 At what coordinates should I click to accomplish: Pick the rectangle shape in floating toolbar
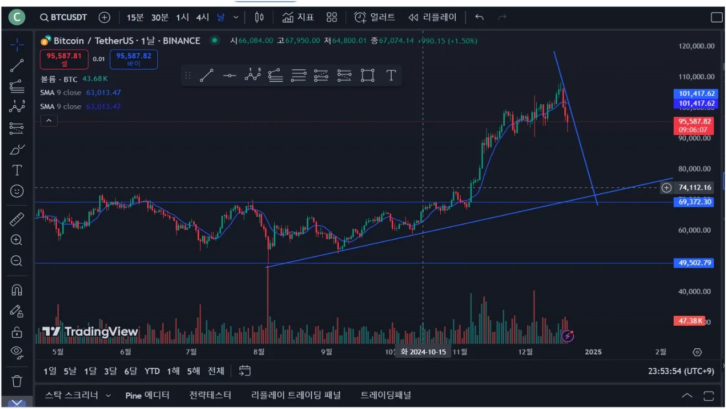pos(368,76)
